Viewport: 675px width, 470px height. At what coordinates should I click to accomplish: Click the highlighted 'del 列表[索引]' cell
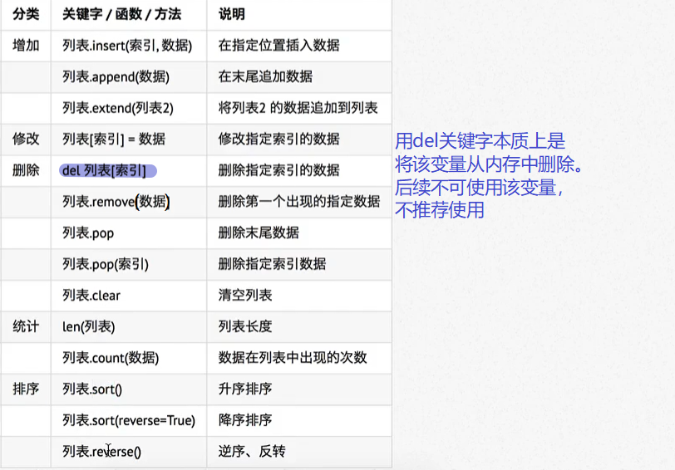coord(108,171)
